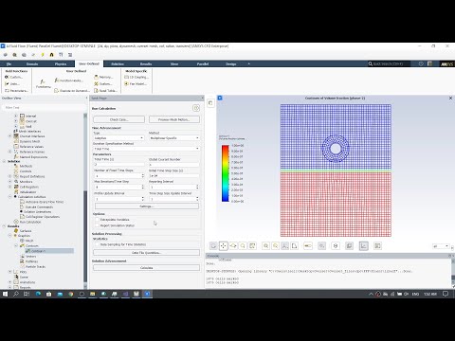Collapse the Results tree section
The image size is (455, 341).
coord(5,226)
